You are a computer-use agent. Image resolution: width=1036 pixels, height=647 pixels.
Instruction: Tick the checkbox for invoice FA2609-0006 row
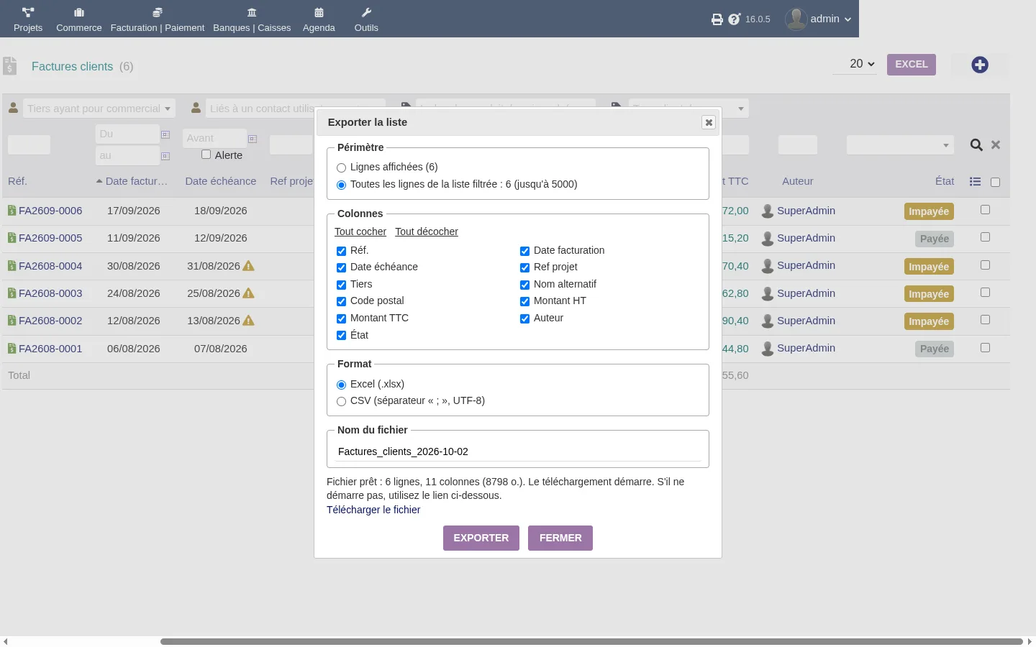coord(986,210)
